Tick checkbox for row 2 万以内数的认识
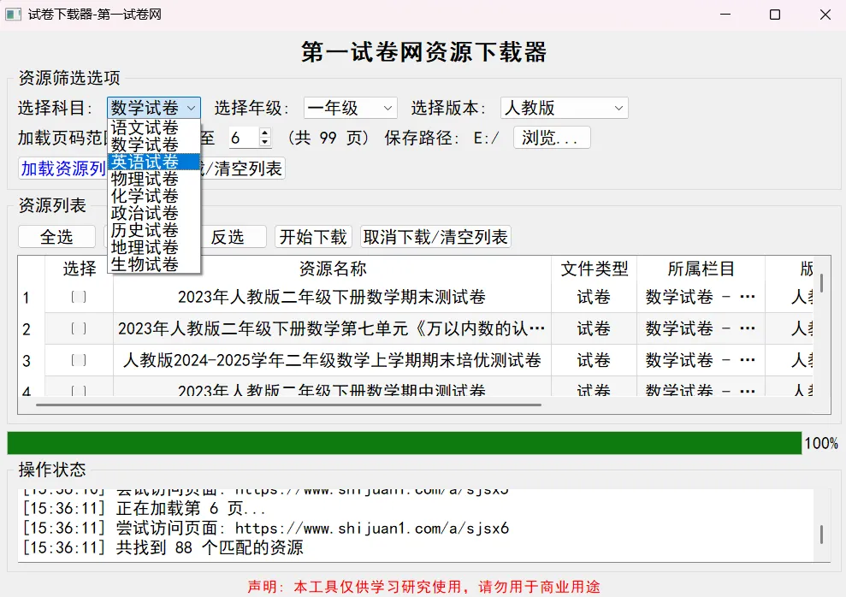The height and width of the screenshot is (597, 846). (79, 328)
